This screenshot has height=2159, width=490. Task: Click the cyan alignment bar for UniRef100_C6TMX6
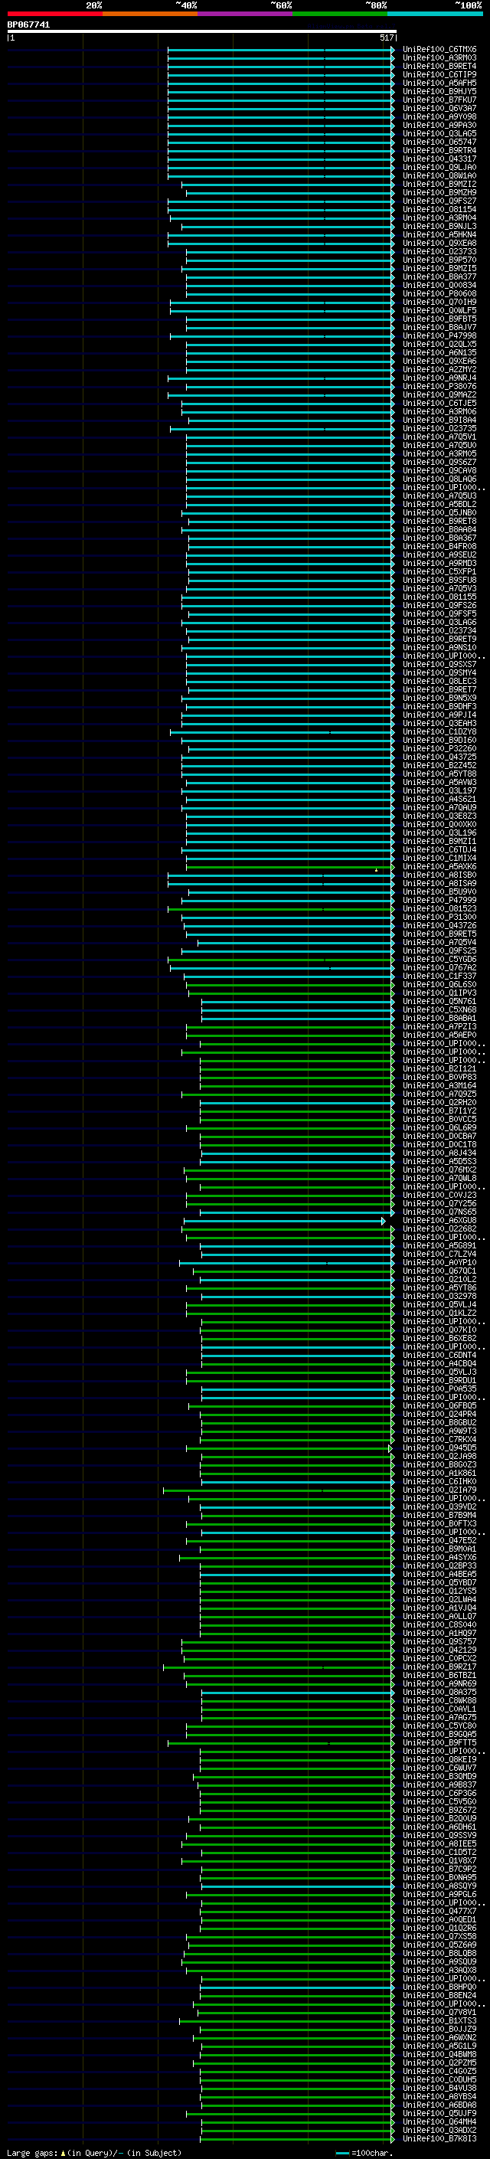280,50
